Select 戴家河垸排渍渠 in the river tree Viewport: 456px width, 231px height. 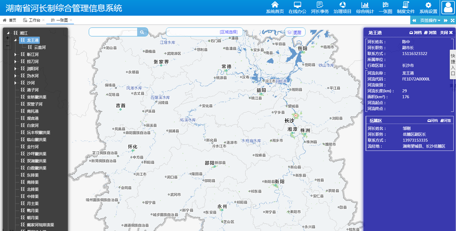click(x=40, y=225)
